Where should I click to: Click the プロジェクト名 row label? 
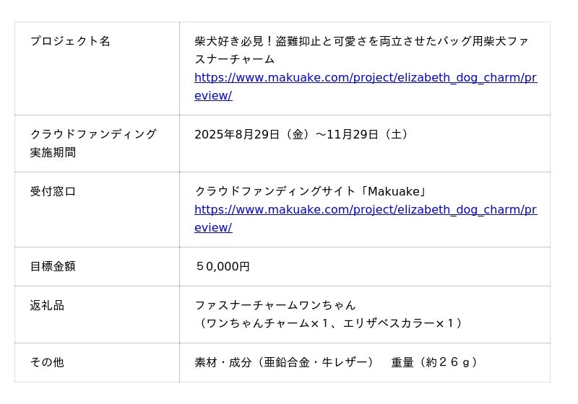[x=70, y=41]
